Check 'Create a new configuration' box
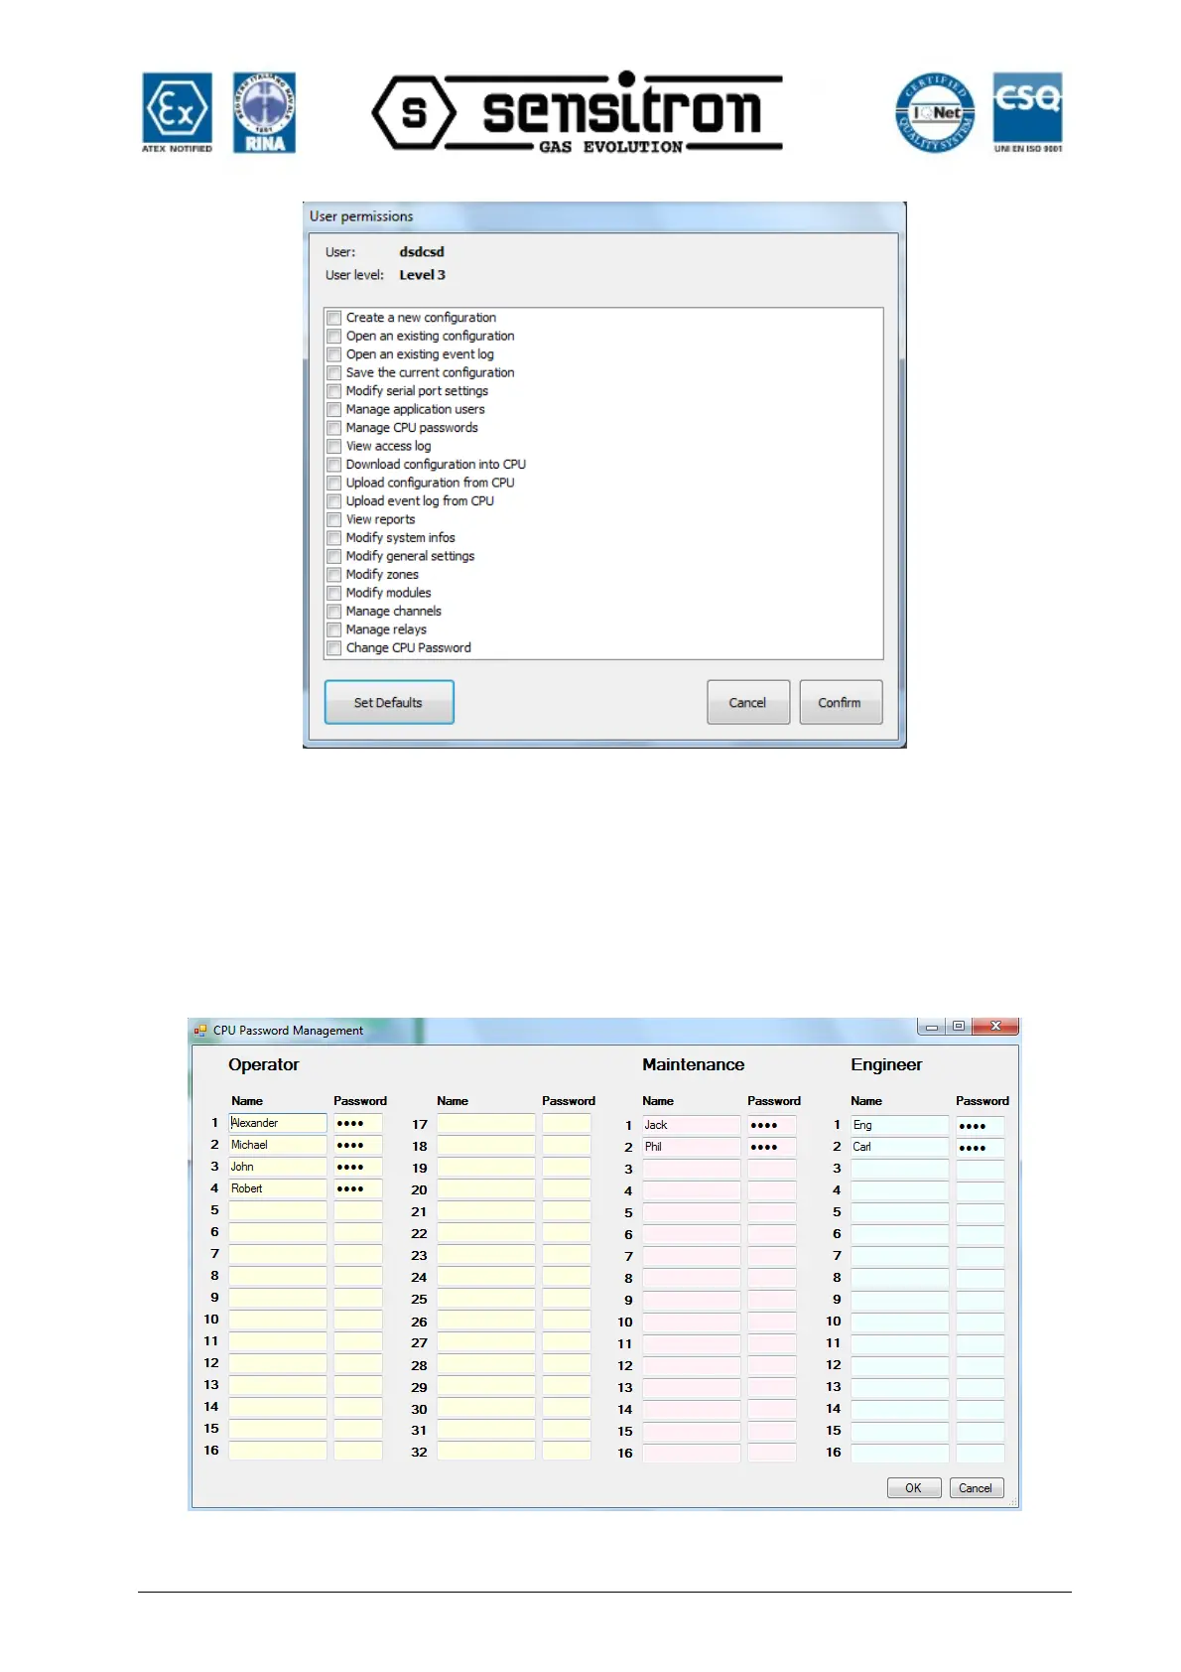This screenshot has height=1672, width=1181. pyautogui.click(x=334, y=318)
